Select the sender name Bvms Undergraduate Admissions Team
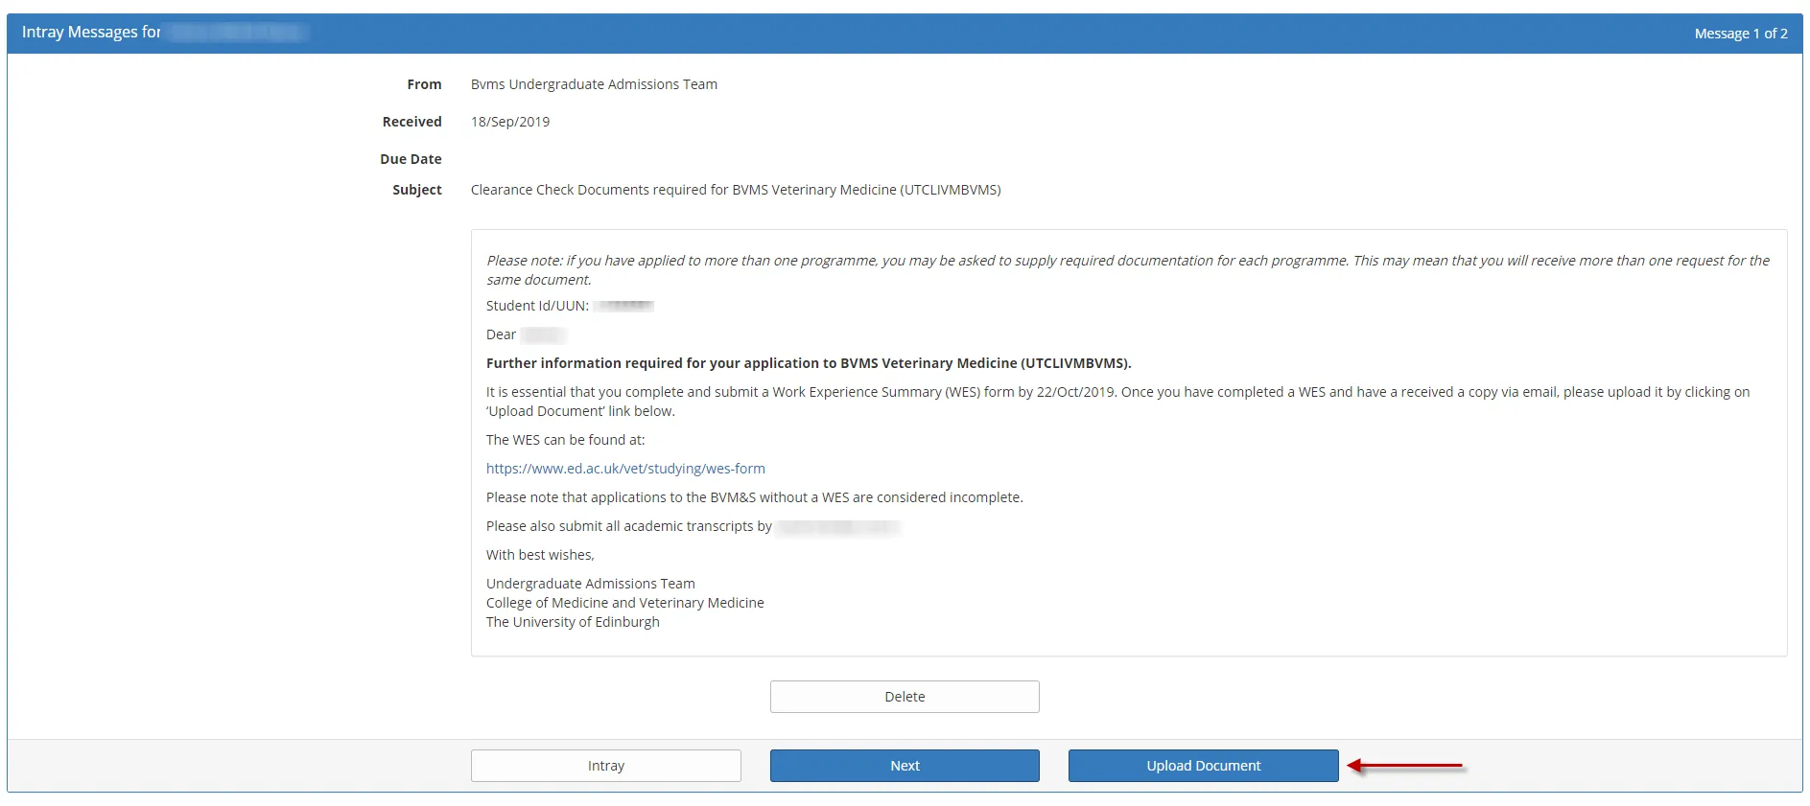Image resolution: width=1810 pixels, height=806 pixels. (x=594, y=84)
